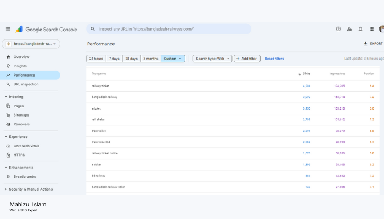384x219 pixels.
Task: Open the Custom date range dropdown
Action: coord(173,59)
